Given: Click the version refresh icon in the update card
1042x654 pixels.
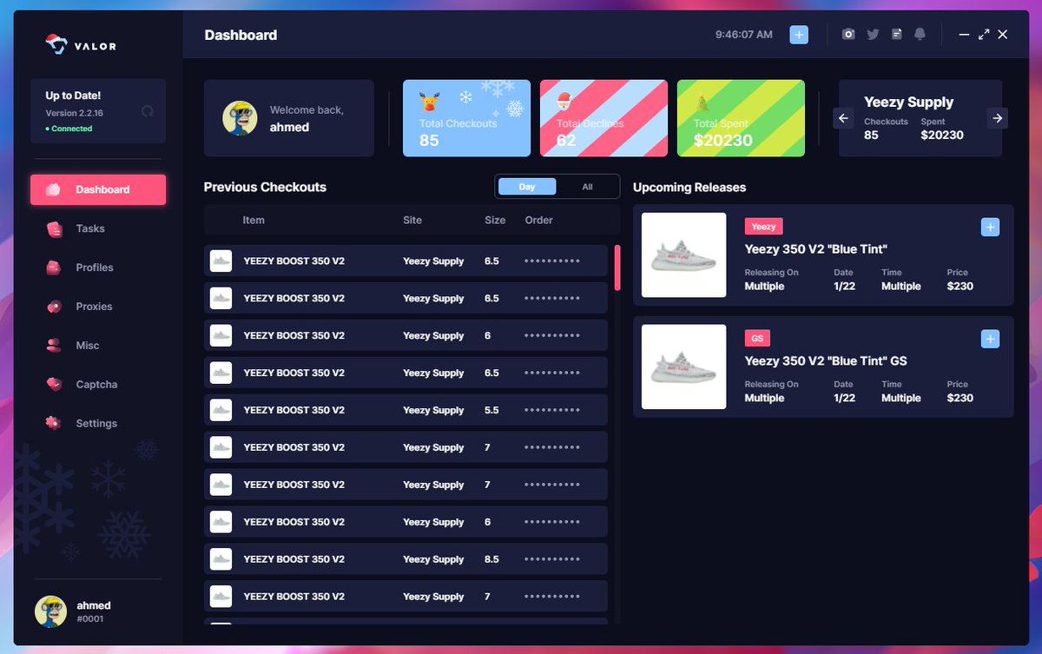Looking at the screenshot, I should [147, 111].
